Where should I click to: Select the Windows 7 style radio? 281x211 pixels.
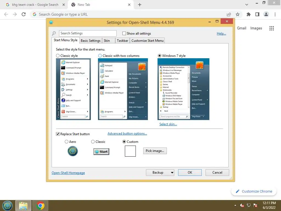tap(159, 56)
